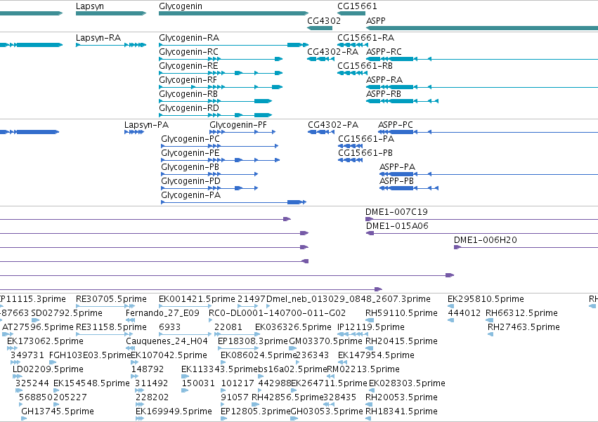Click the Glycogenin-RF transcript label

coord(188,80)
